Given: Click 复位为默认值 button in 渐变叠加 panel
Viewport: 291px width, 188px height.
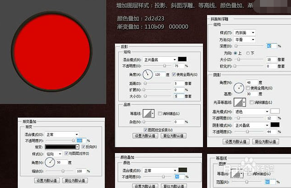Looking at the screenshot, I should click(x=75, y=181).
